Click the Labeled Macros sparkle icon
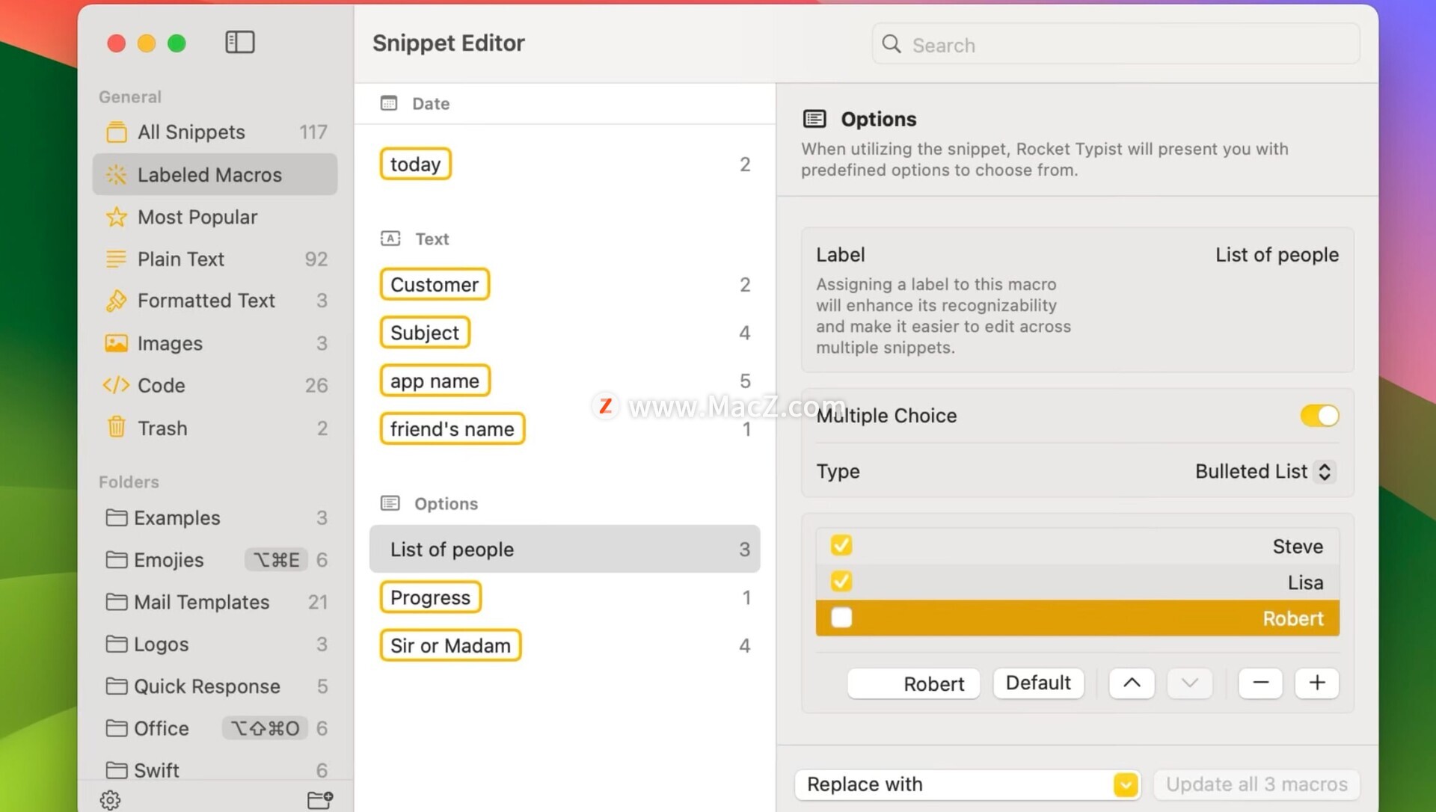The width and height of the screenshot is (1436, 812). [x=116, y=174]
